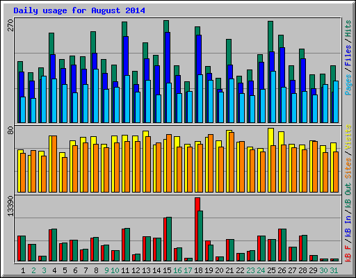
Task: Click day label 19 on the x-axis
Action: coord(209,270)
